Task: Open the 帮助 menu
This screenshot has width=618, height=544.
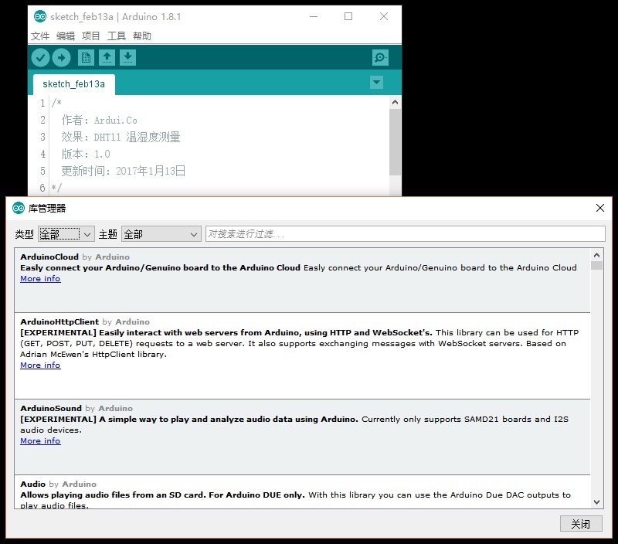Action: click(x=142, y=36)
